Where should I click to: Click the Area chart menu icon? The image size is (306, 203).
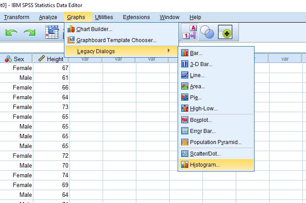[x=185, y=86]
